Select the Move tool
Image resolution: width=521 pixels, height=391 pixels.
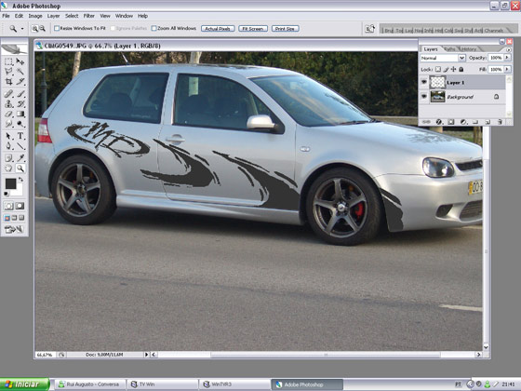(20, 61)
